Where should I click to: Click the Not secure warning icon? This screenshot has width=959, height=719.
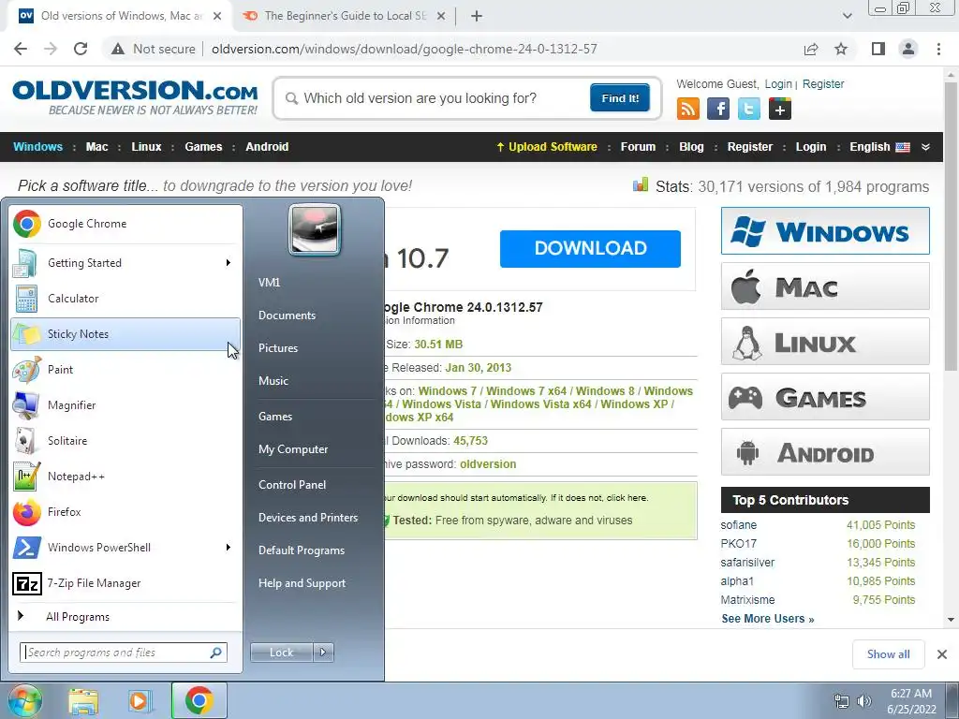(x=118, y=49)
